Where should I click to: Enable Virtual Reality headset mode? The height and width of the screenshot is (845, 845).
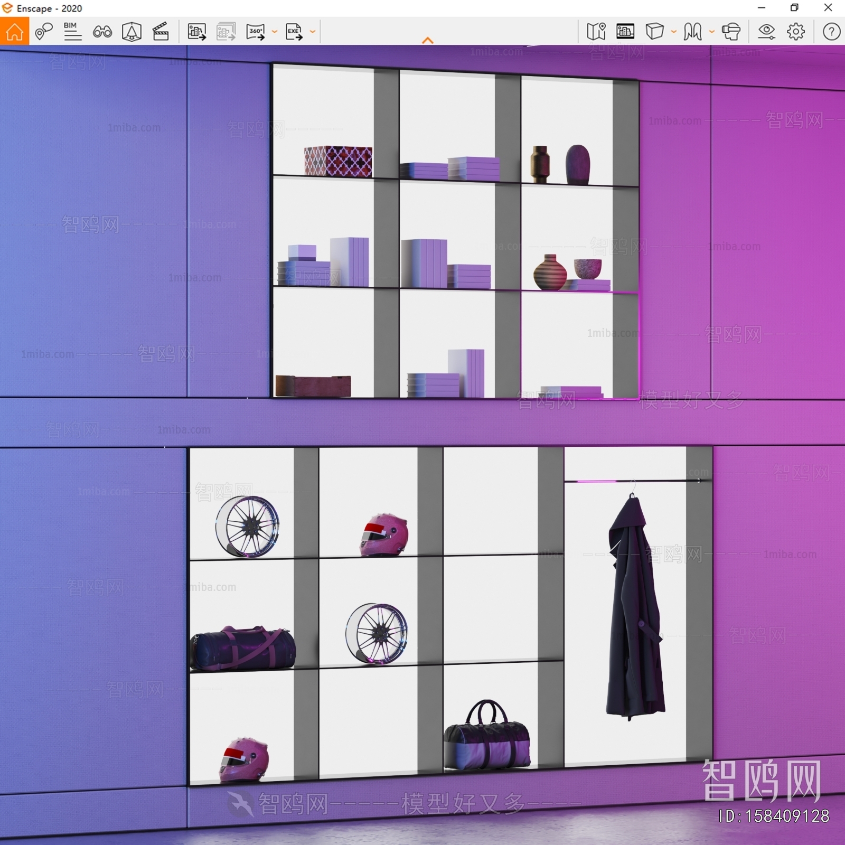point(731,32)
